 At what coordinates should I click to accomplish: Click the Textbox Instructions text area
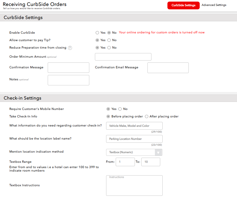coord(134,185)
